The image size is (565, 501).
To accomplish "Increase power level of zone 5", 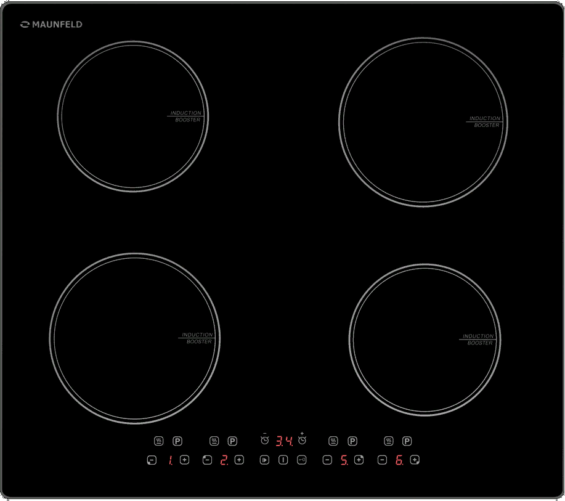I will (359, 460).
